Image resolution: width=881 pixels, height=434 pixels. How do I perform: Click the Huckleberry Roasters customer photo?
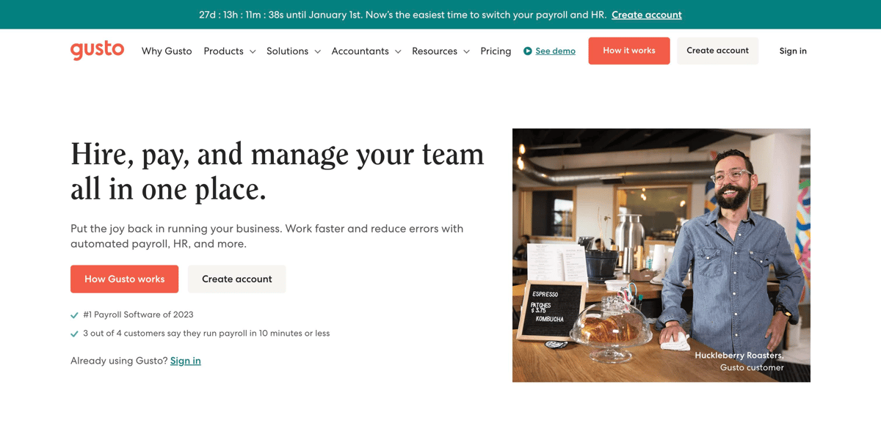[661, 255]
